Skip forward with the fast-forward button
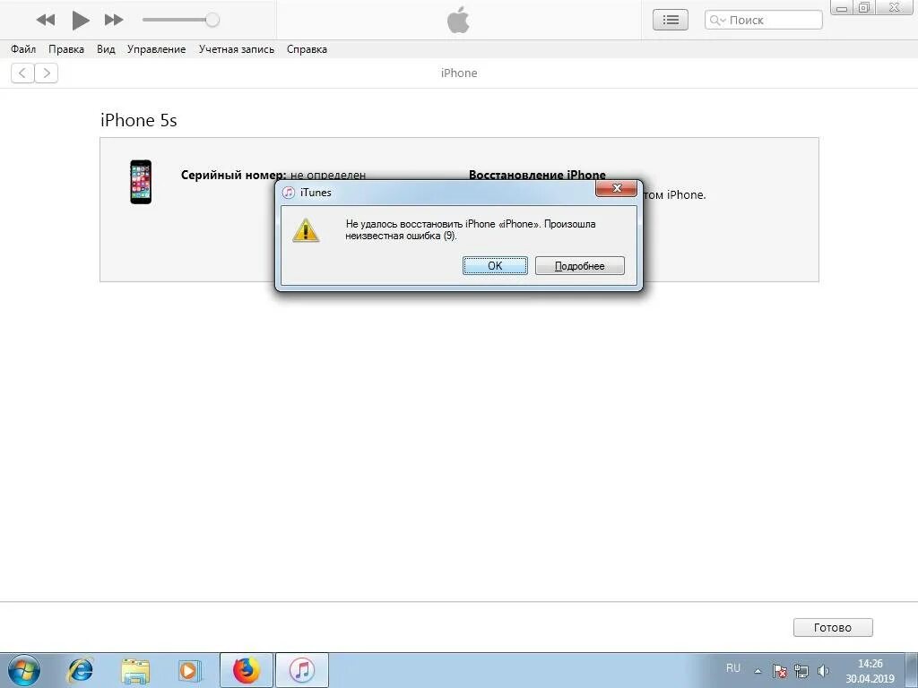918x688 pixels. point(114,20)
